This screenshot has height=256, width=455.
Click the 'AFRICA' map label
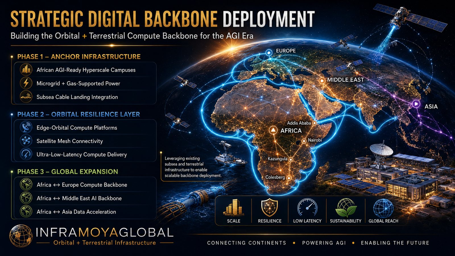(x=291, y=131)
